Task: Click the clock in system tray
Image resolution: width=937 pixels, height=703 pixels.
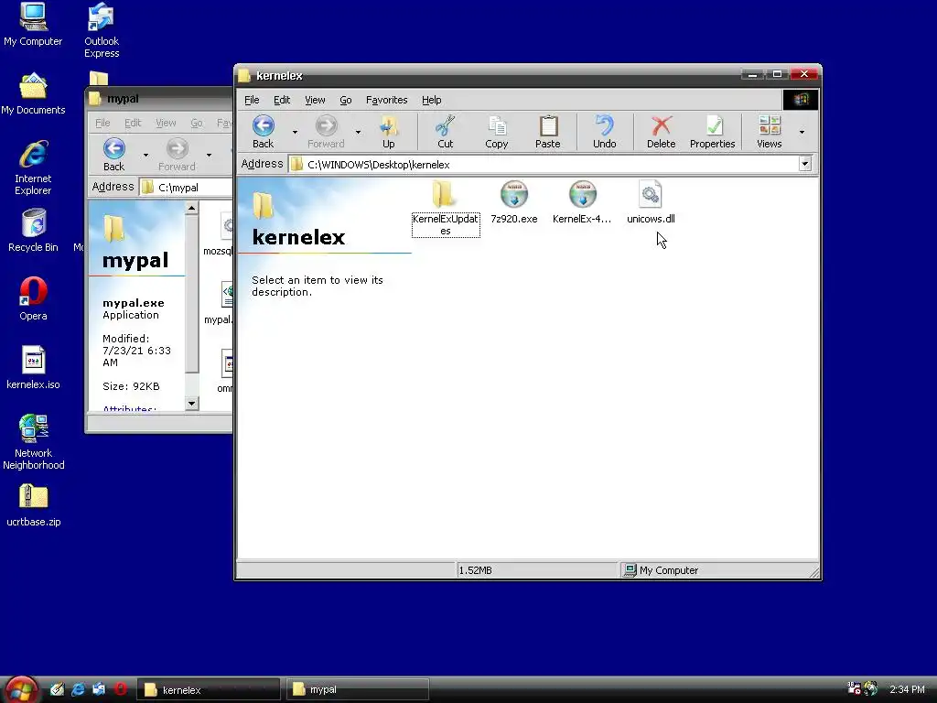Action: click(907, 689)
